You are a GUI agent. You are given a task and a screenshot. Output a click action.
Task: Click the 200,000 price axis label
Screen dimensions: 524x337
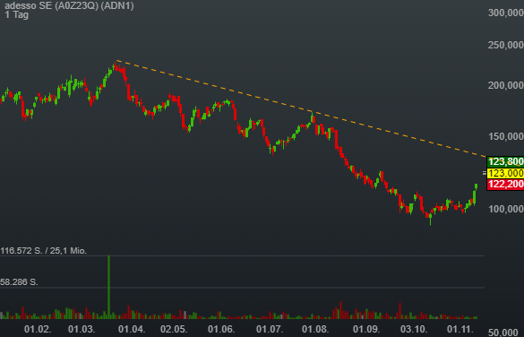point(505,85)
